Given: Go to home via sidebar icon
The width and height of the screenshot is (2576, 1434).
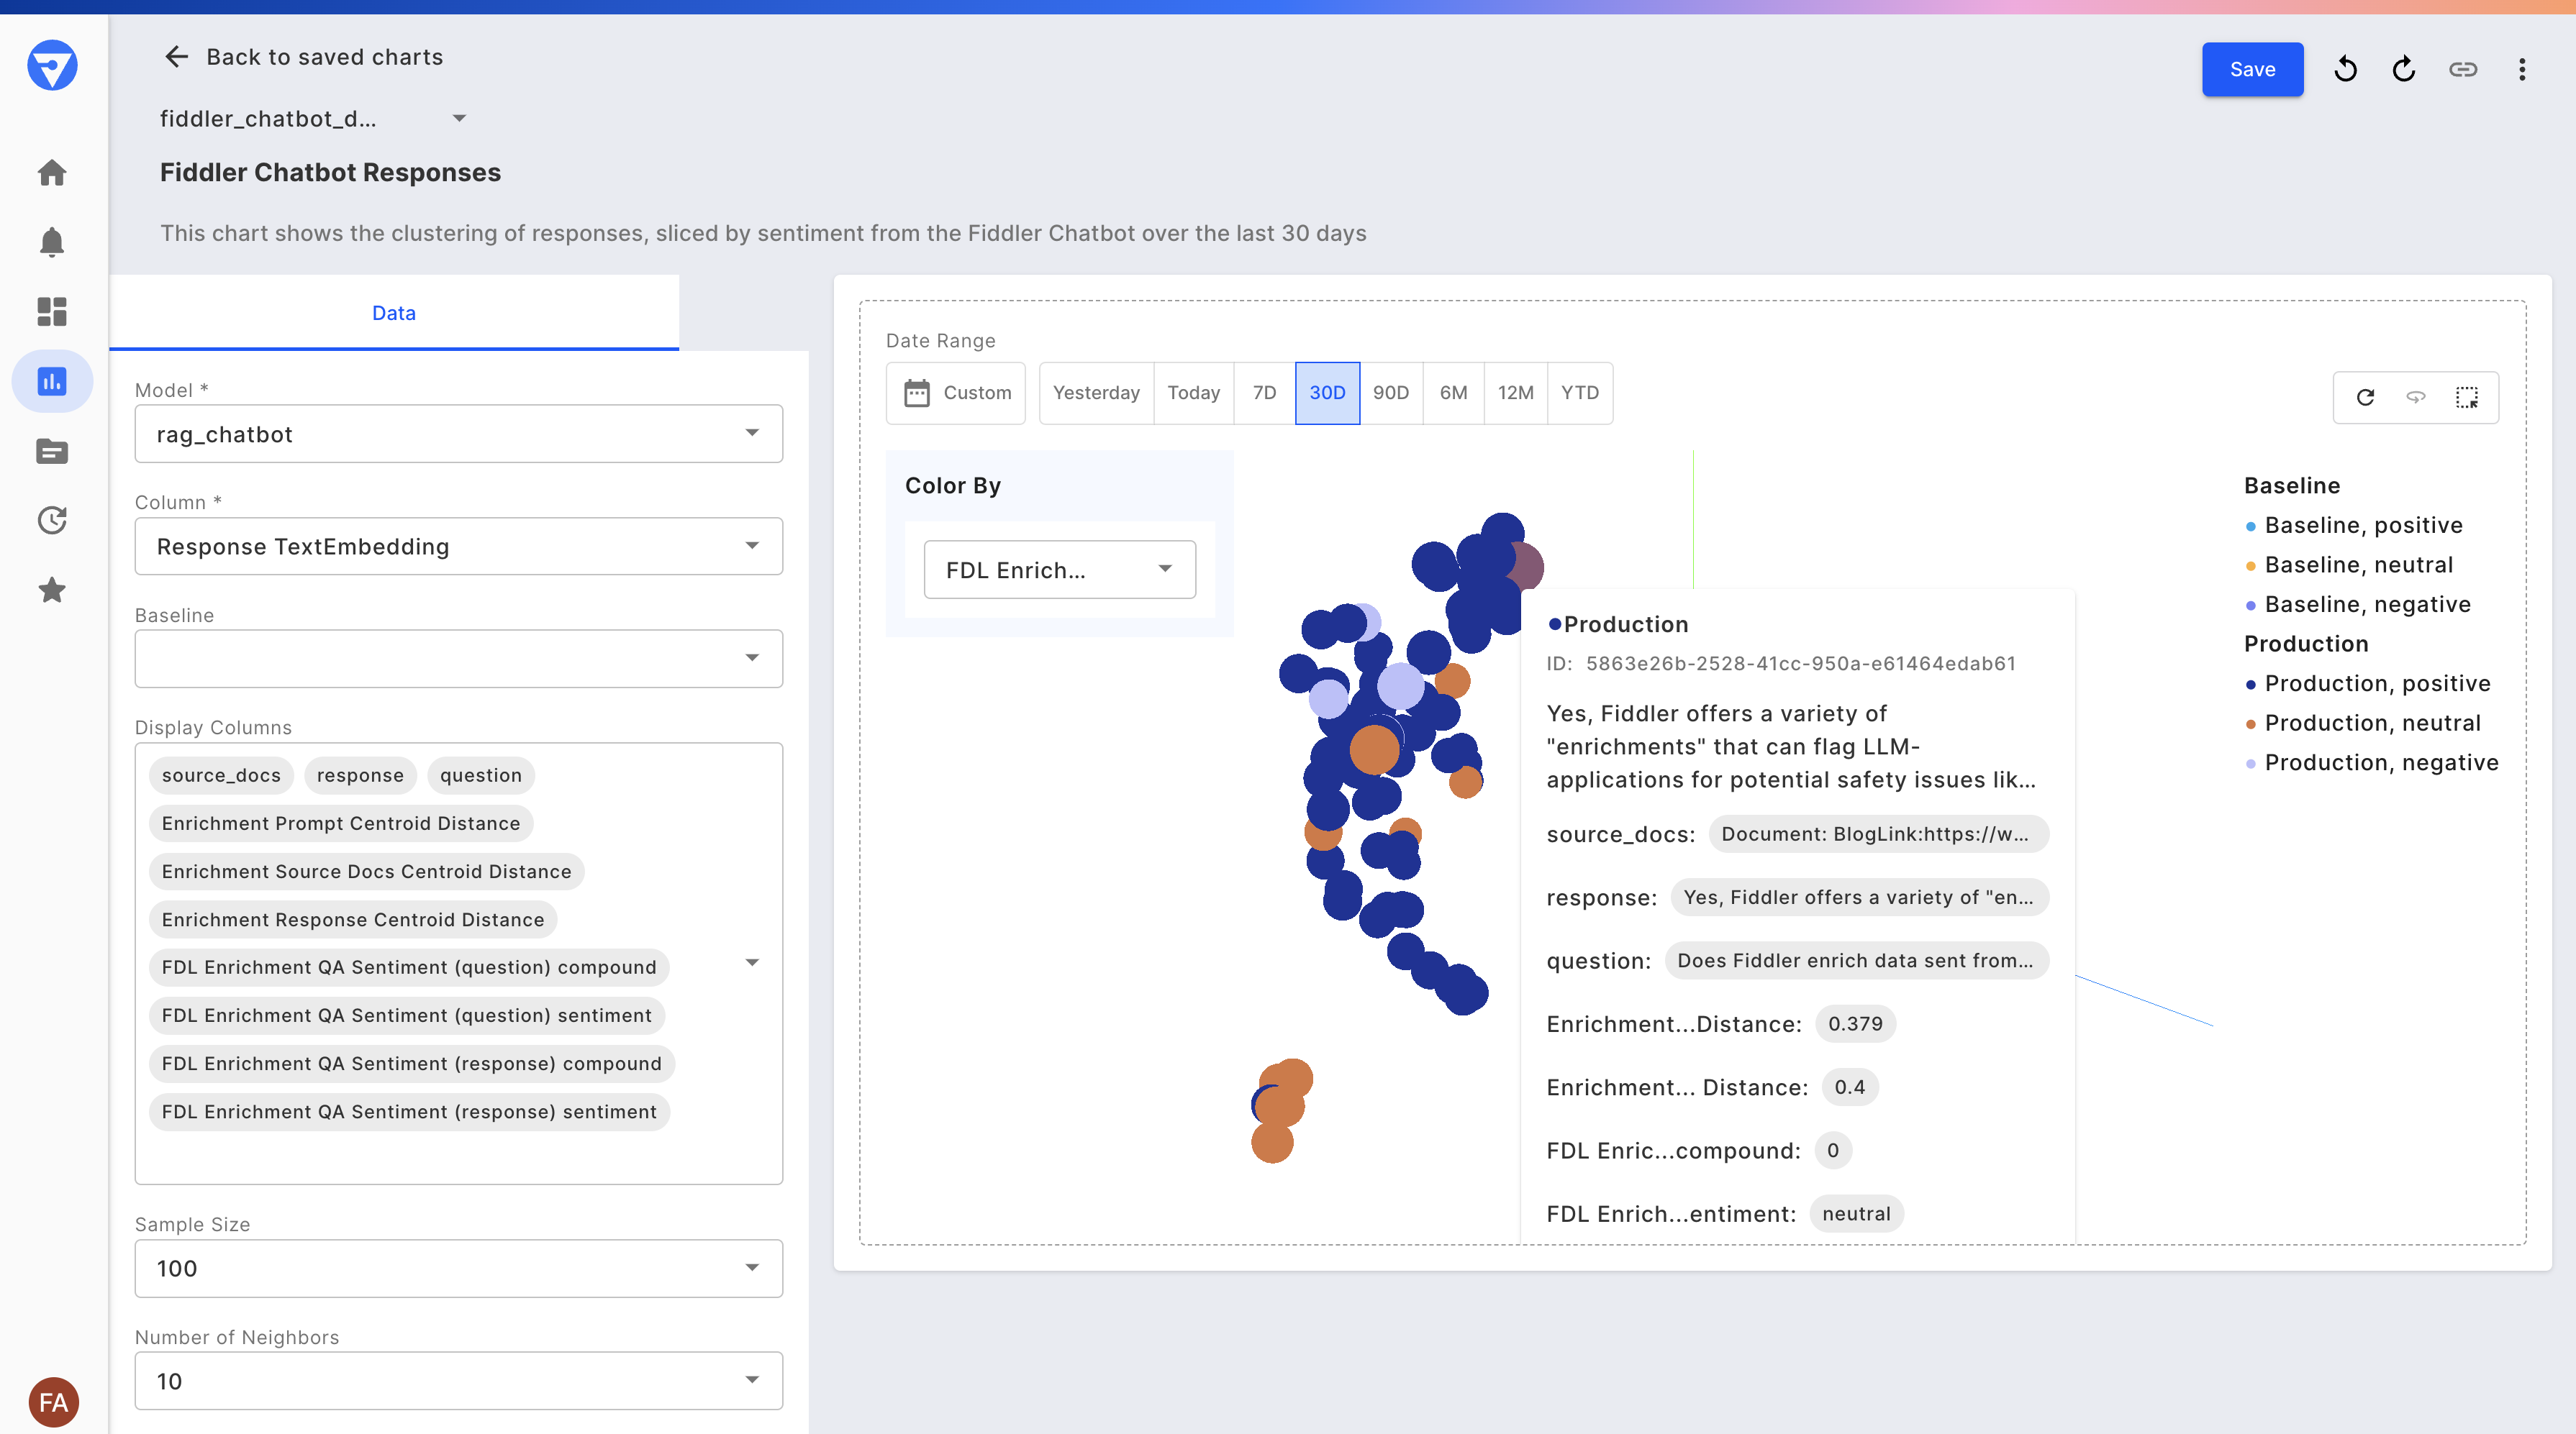Looking at the screenshot, I should [x=52, y=173].
